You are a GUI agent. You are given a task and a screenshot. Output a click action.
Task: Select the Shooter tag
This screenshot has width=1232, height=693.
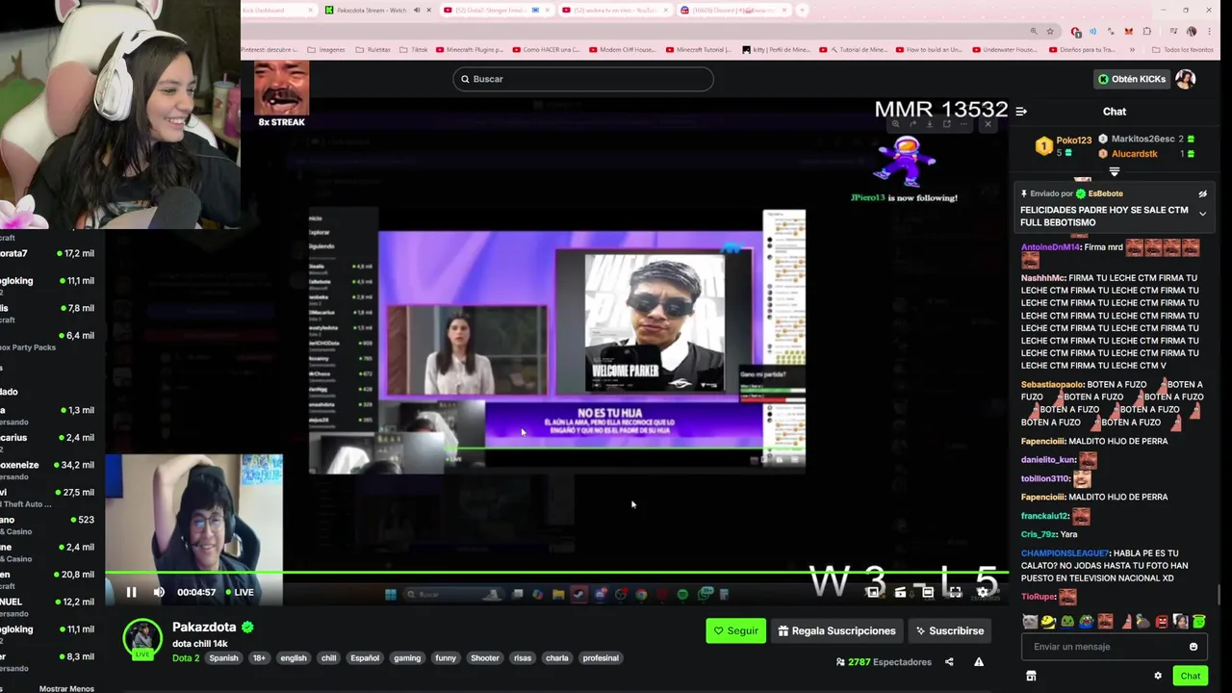click(x=485, y=658)
